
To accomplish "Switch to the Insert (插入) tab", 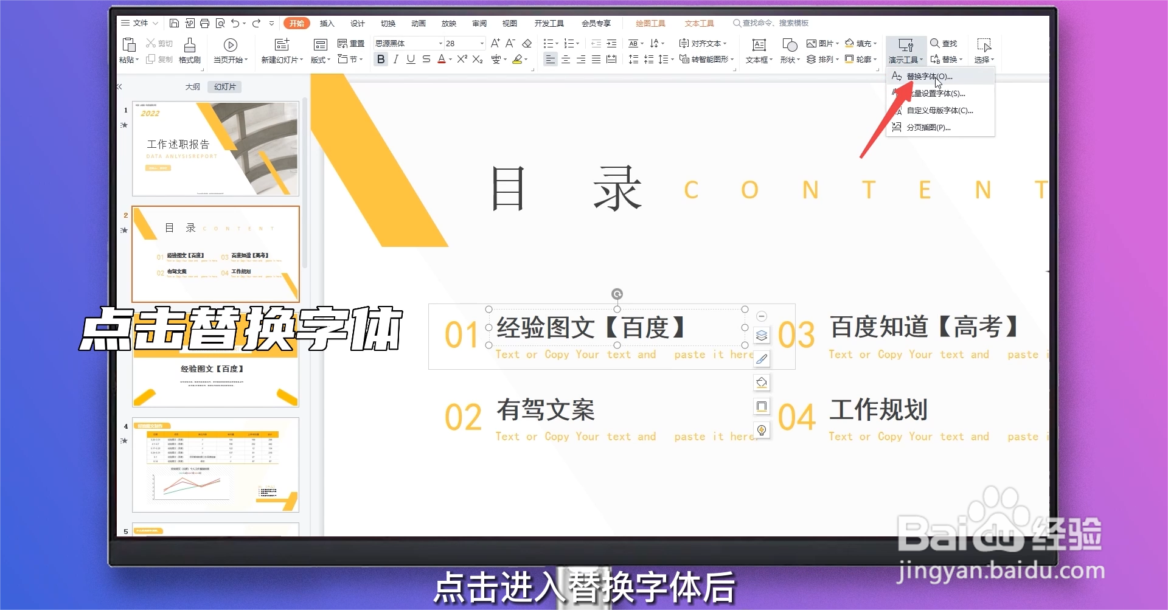I will [327, 23].
